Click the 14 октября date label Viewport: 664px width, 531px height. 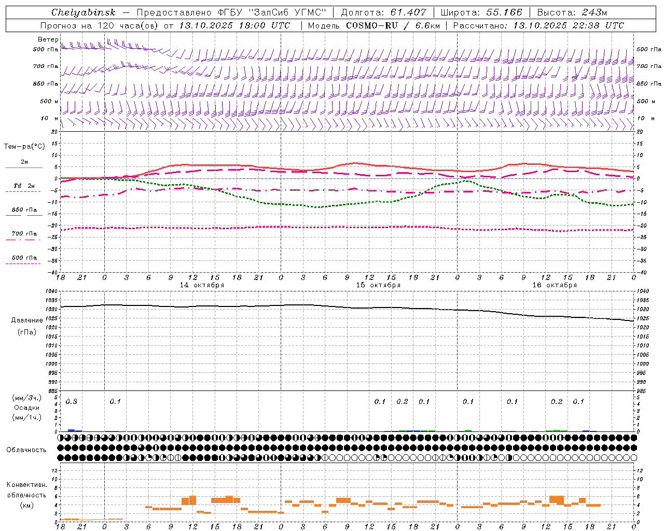[202, 285]
